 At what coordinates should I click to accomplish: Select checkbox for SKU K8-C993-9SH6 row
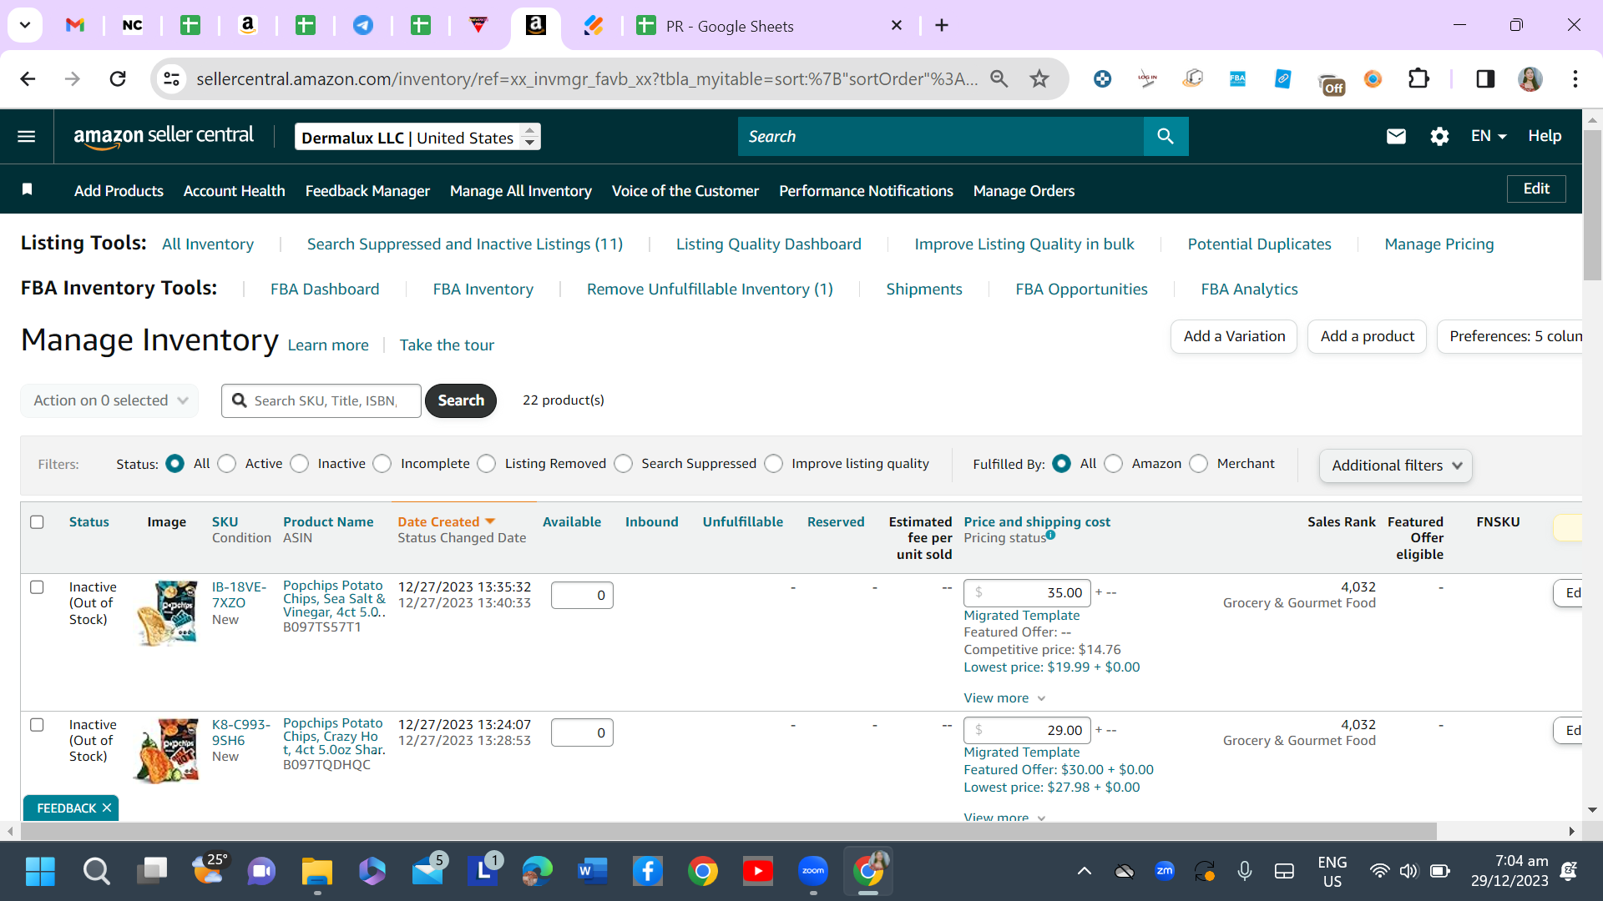point(37,725)
